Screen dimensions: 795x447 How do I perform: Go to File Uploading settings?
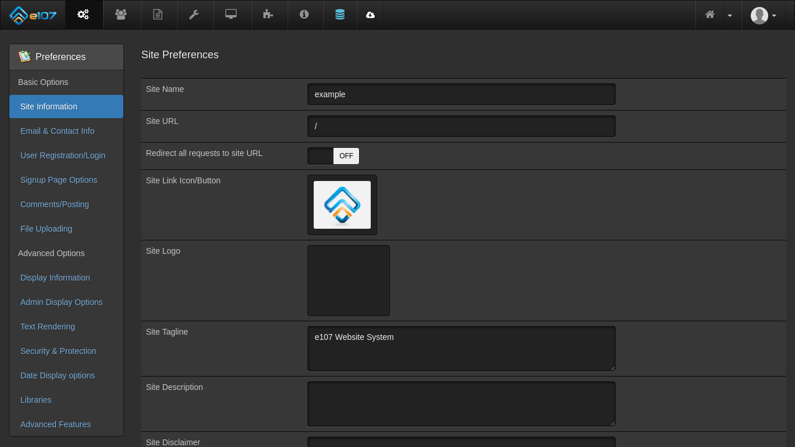coord(46,229)
